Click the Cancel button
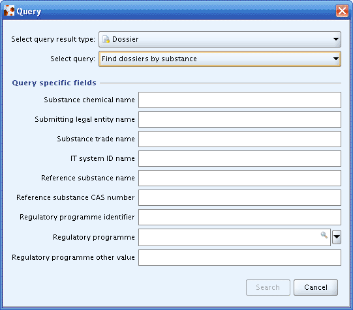This screenshot has height=310, width=353. 316,287
